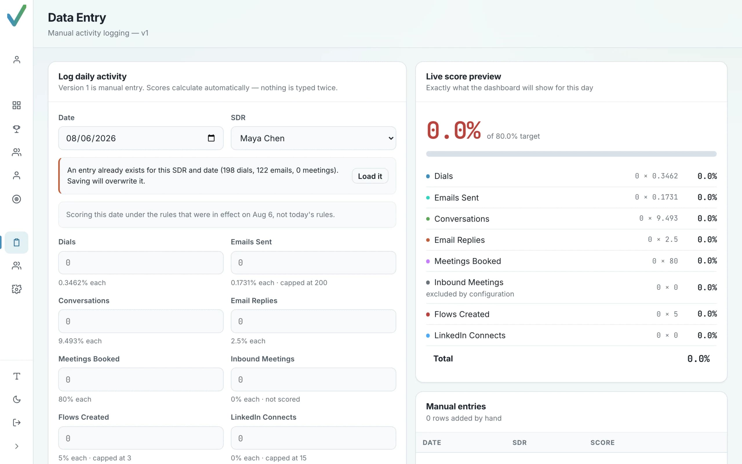Toggle dark mode with the moon icon
Viewport: 742px width, 464px height.
click(x=17, y=399)
